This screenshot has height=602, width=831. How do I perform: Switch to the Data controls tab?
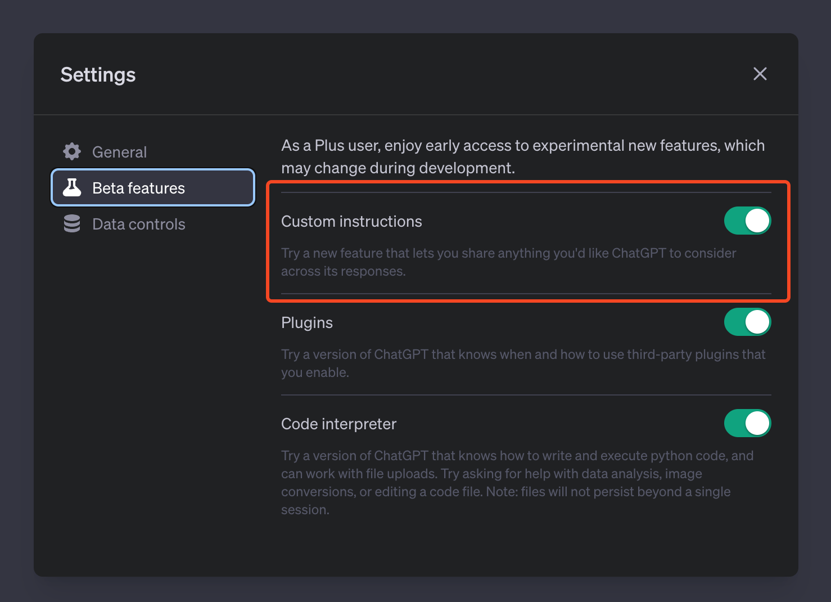click(x=138, y=224)
